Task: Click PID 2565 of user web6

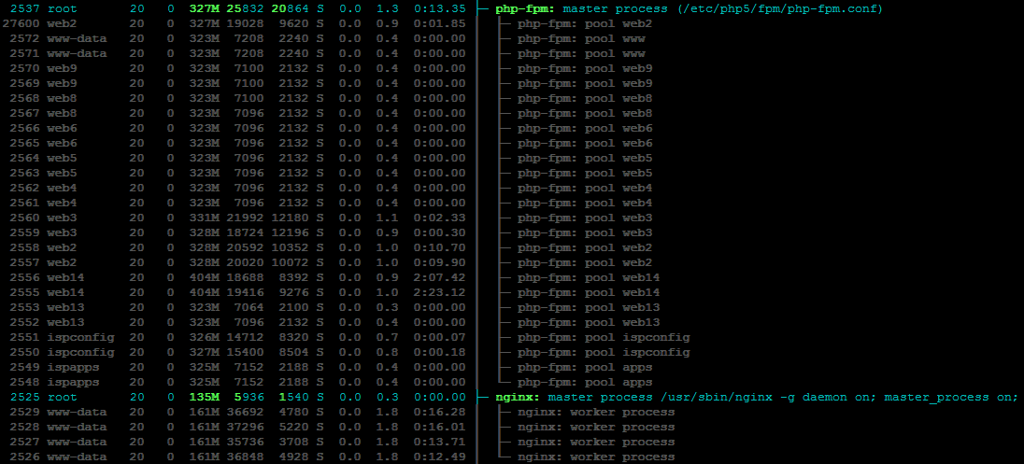Action: click(x=25, y=144)
